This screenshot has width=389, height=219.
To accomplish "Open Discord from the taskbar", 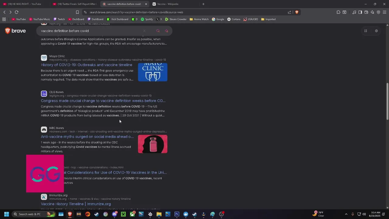I will click(115, 214).
